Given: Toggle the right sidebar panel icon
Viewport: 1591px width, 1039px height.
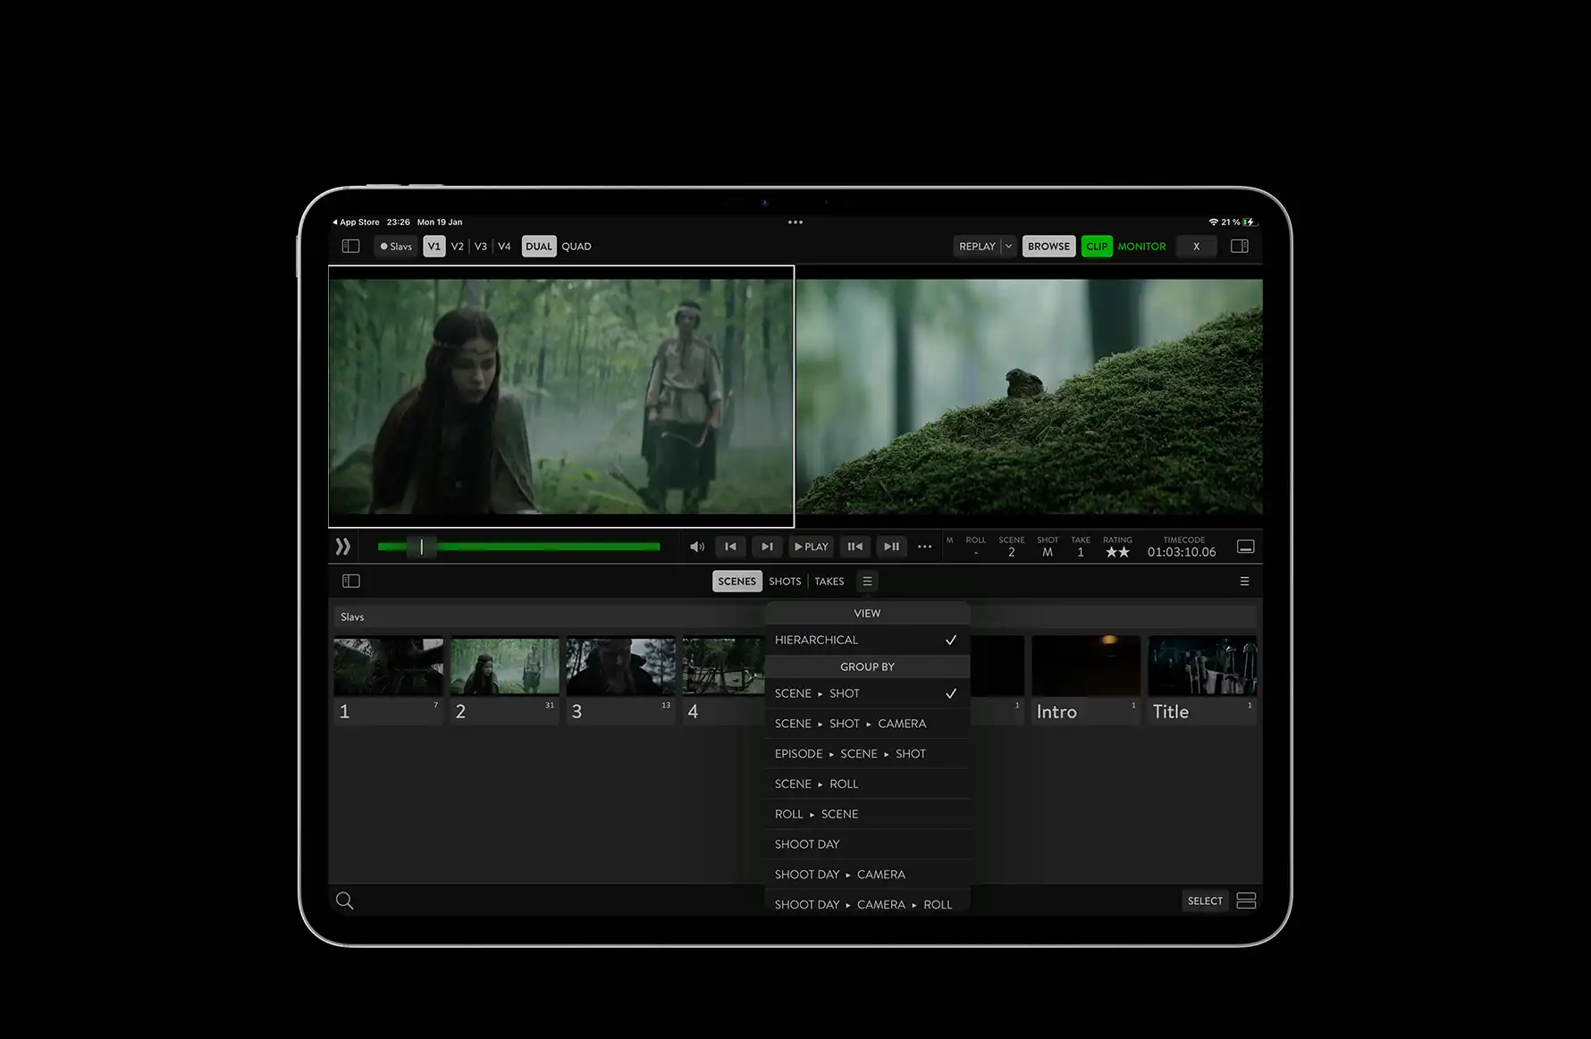Looking at the screenshot, I should point(1240,247).
